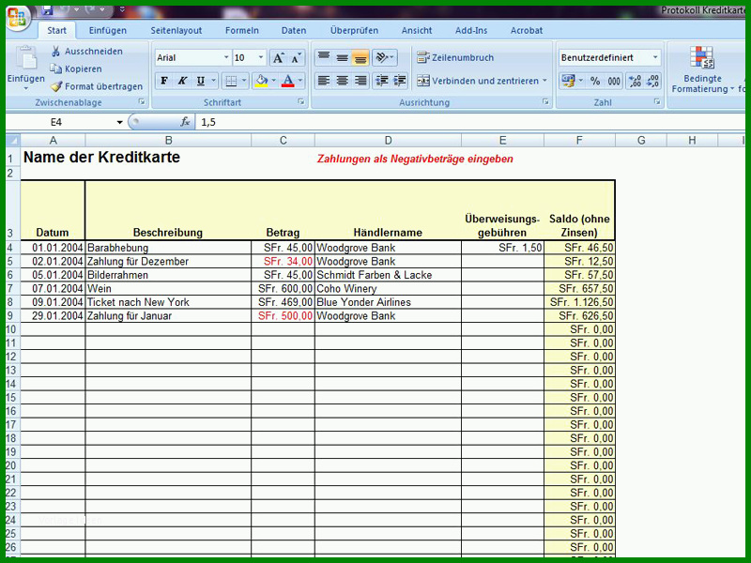Increase indent icon

pos(400,81)
